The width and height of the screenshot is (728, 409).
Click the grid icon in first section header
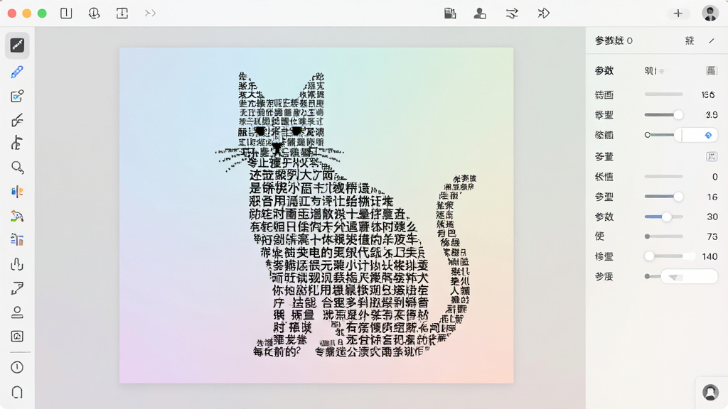point(711,70)
